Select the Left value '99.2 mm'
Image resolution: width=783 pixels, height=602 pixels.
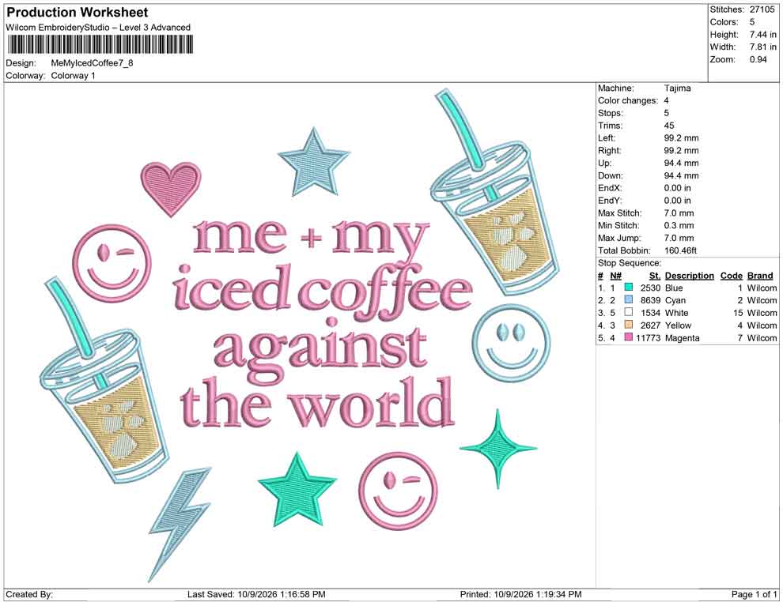[x=681, y=138]
